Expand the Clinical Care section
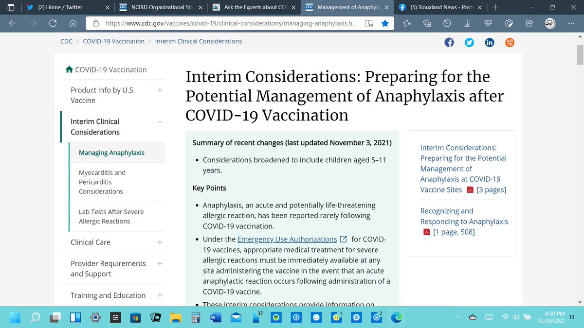The image size is (584, 328). tap(160, 242)
